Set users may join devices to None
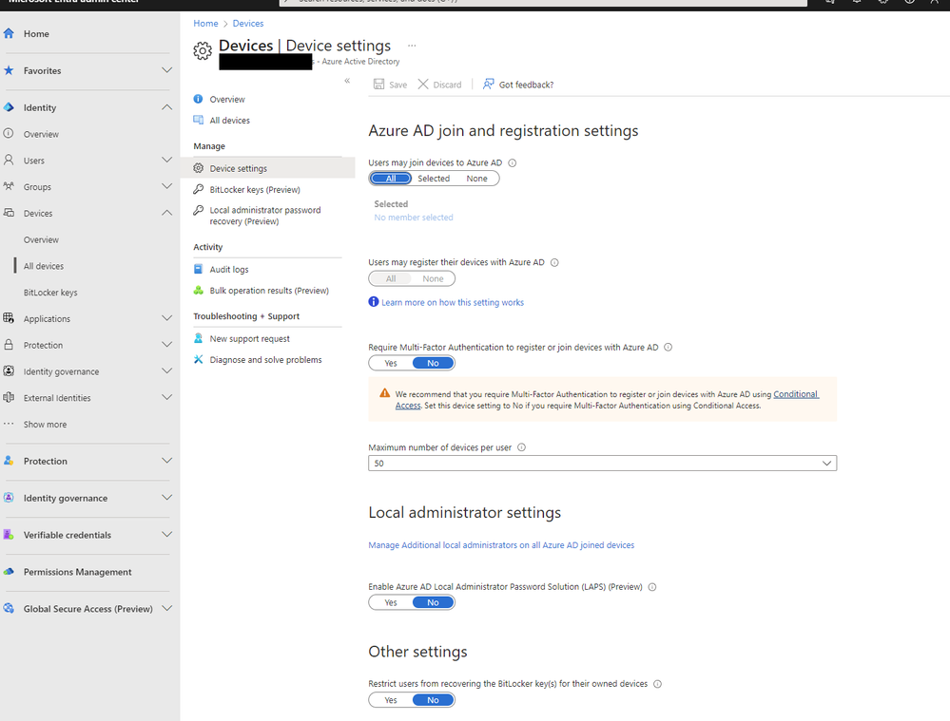This screenshot has height=721, width=950. [x=476, y=179]
